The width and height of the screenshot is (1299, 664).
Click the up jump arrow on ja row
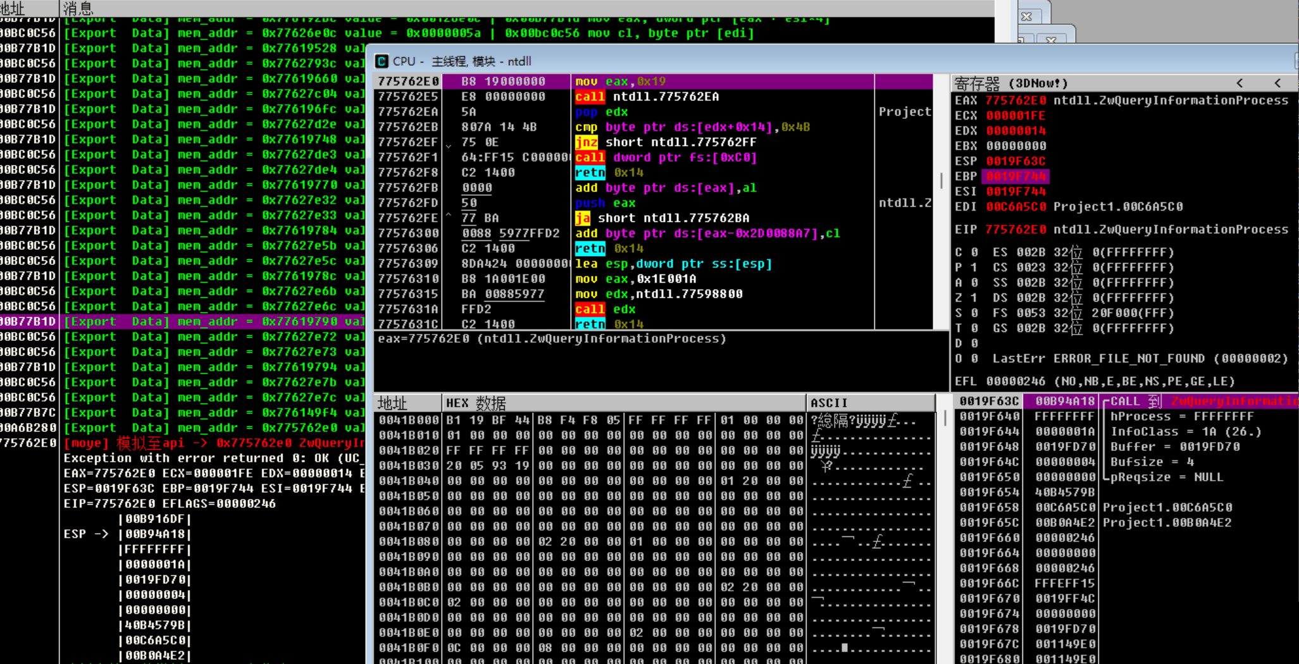pyautogui.click(x=449, y=216)
